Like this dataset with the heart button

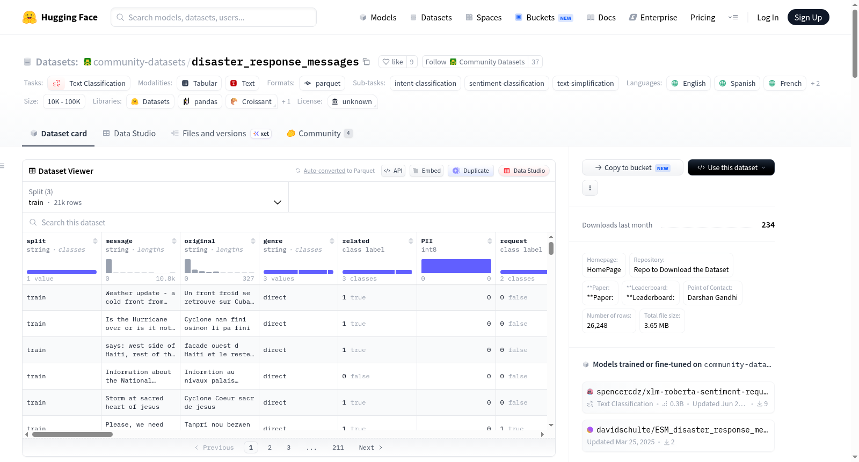click(392, 62)
